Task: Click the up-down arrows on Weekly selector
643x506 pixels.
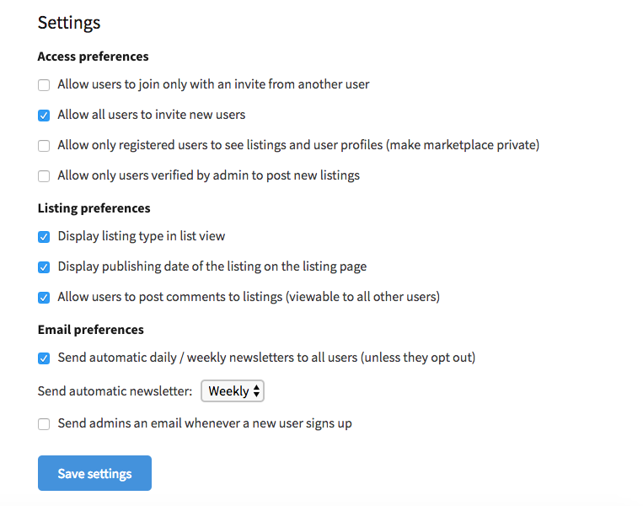Action: tap(256, 390)
